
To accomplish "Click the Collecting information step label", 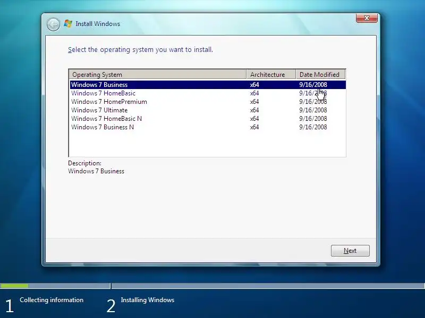I will (x=52, y=300).
